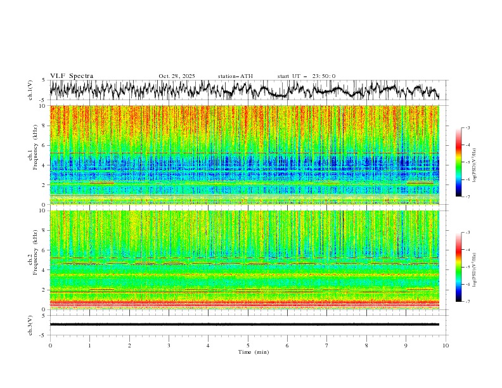Click the time axis tick label '2'
The width and height of the screenshot is (502, 388).
[x=129, y=346]
